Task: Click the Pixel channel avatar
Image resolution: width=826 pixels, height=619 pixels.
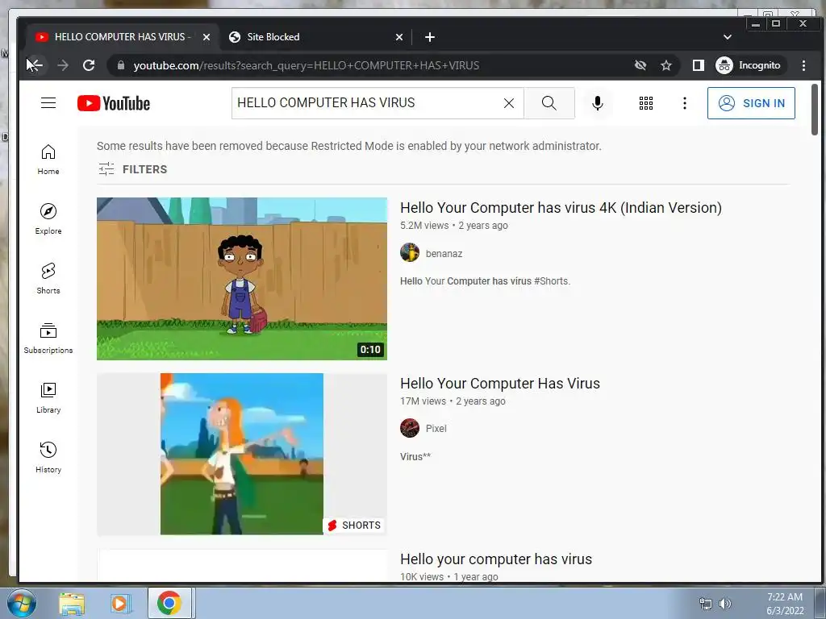Action: click(410, 428)
